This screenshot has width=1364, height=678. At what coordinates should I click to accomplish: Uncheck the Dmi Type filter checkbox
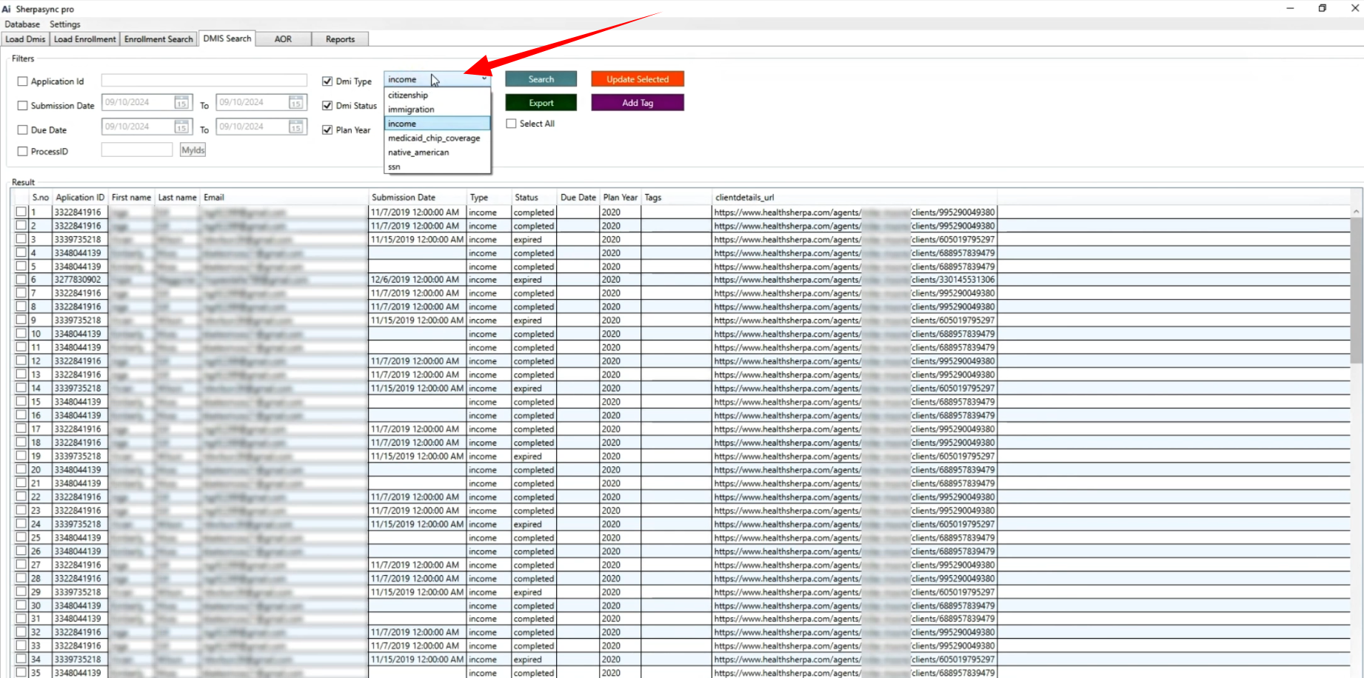(x=327, y=81)
